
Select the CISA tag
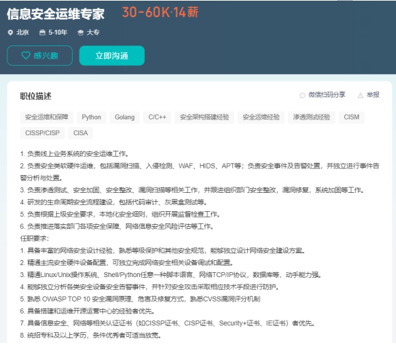pyautogui.click(x=81, y=133)
